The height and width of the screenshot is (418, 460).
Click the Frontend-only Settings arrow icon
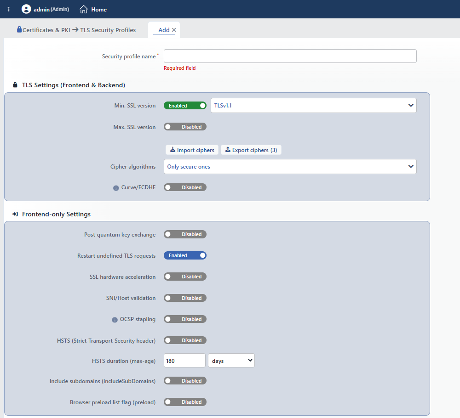click(15, 214)
